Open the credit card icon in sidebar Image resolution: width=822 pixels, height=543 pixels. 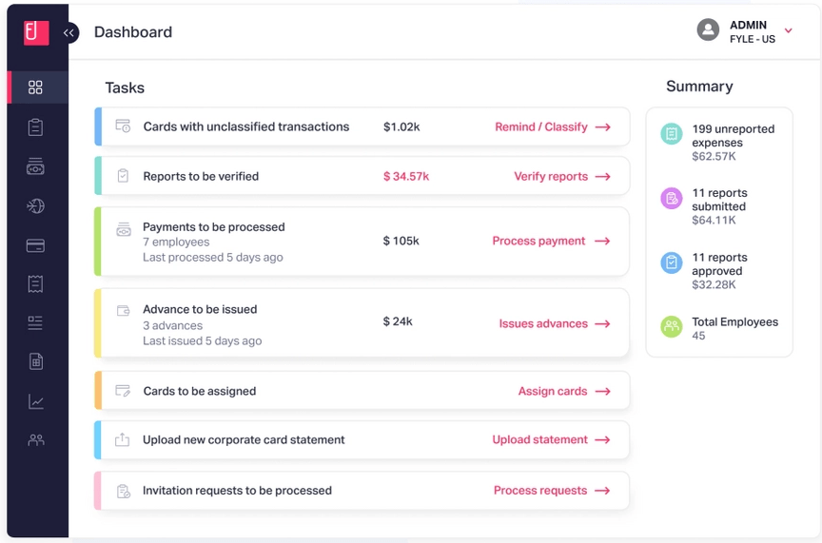pos(35,245)
